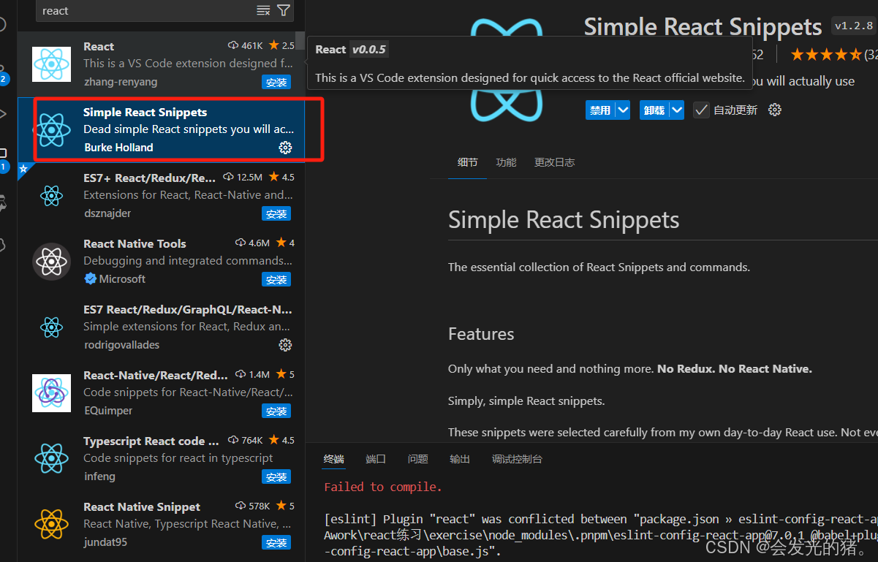The height and width of the screenshot is (562, 878).
Task: Click the 禁用 disable button
Action: pos(600,110)
